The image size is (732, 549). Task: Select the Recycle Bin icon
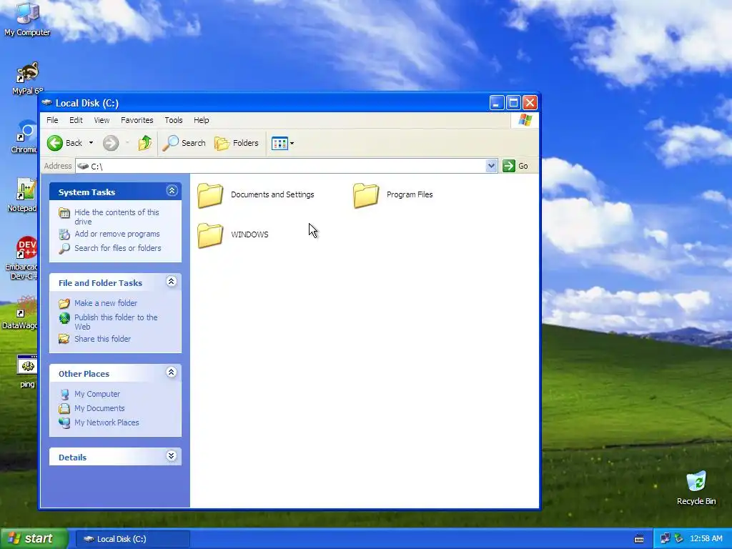coord(696,488)
